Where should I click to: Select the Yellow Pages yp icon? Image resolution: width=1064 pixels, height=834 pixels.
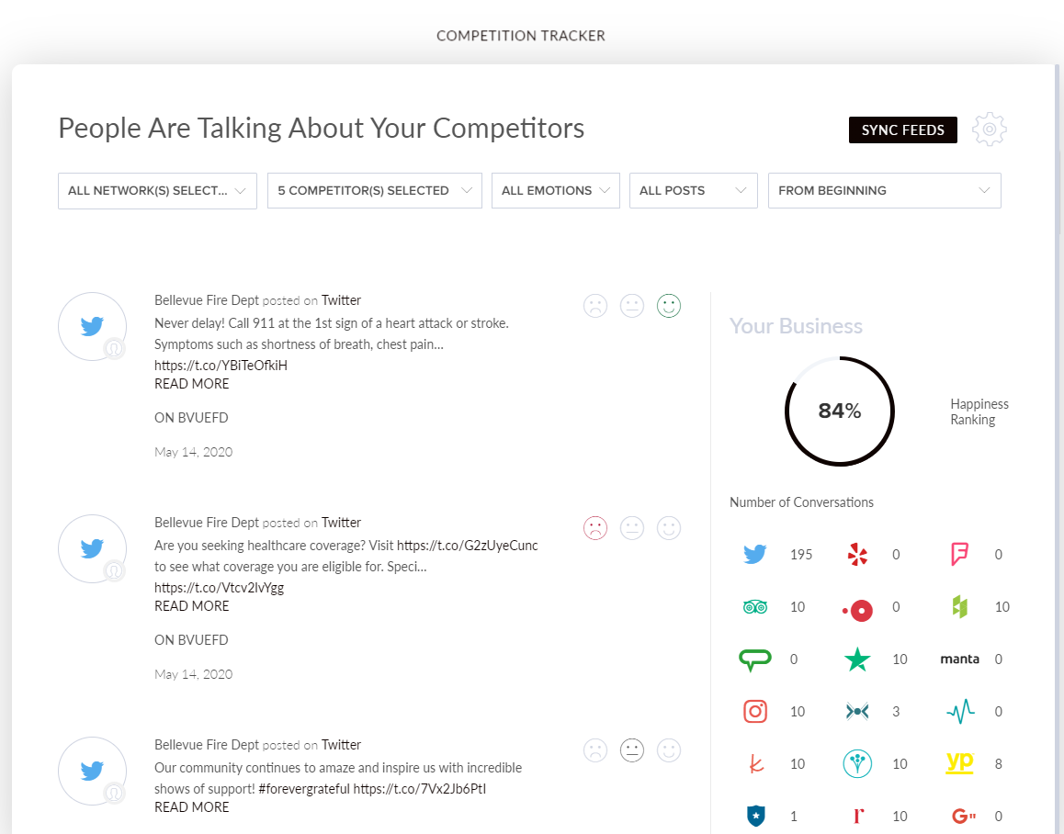pyautogui.click(x=959, y=762)
